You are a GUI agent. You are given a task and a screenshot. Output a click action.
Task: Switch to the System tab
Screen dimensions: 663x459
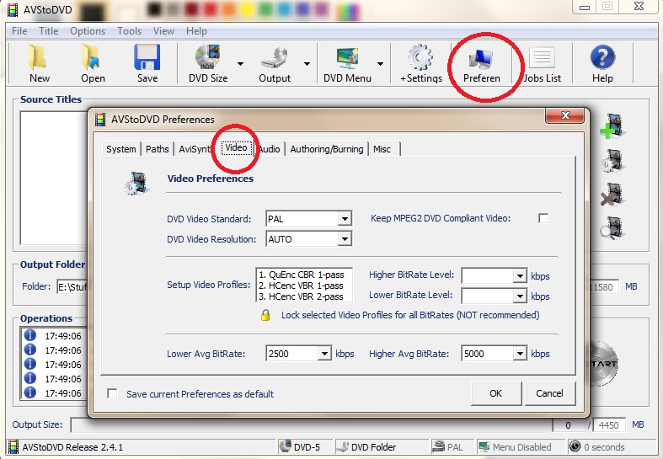tap(121, 149)
